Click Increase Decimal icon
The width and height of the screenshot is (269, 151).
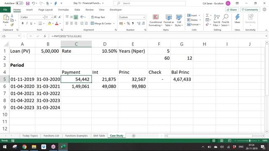(x=139, y=23)
